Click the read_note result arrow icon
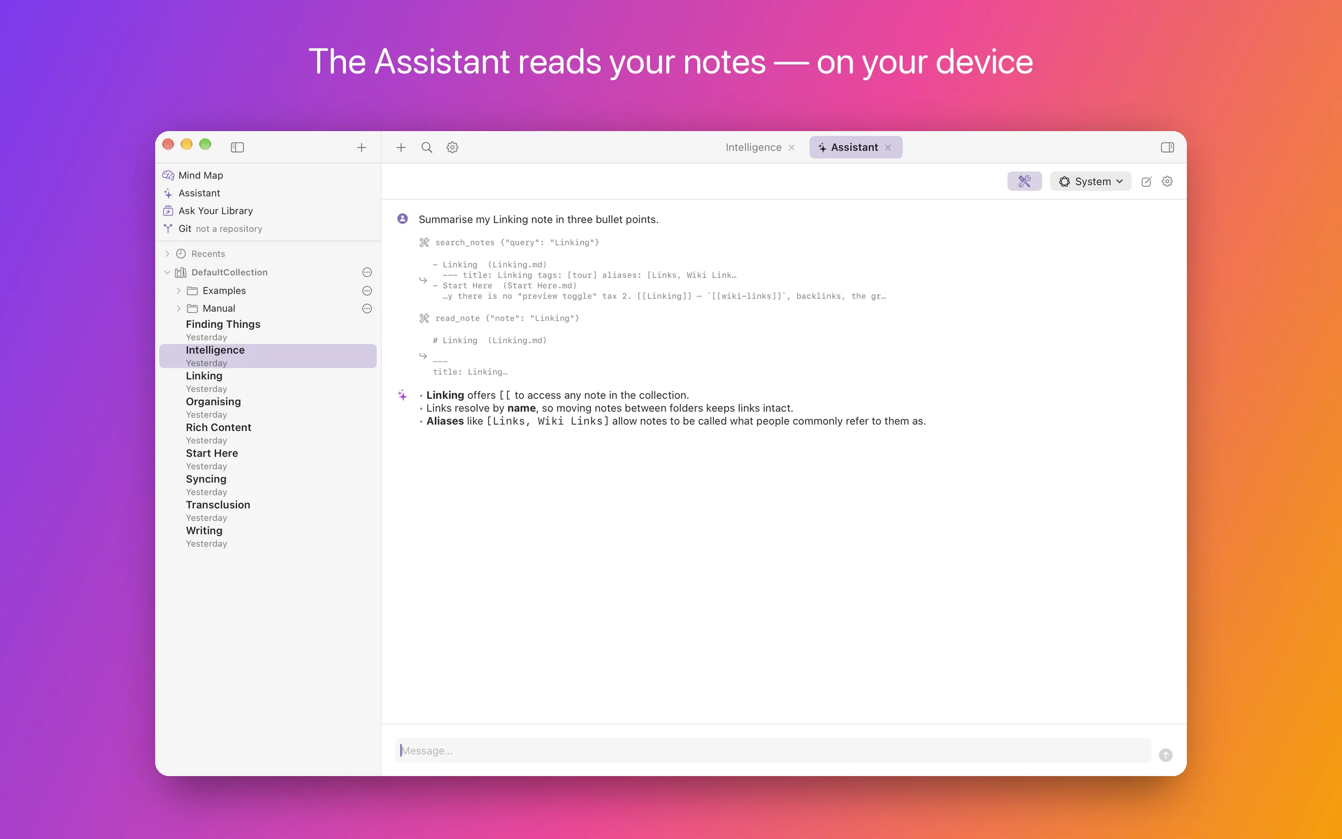Image resolution: width=1342 pixels, height=839 pixels. (x=423, y=356)
